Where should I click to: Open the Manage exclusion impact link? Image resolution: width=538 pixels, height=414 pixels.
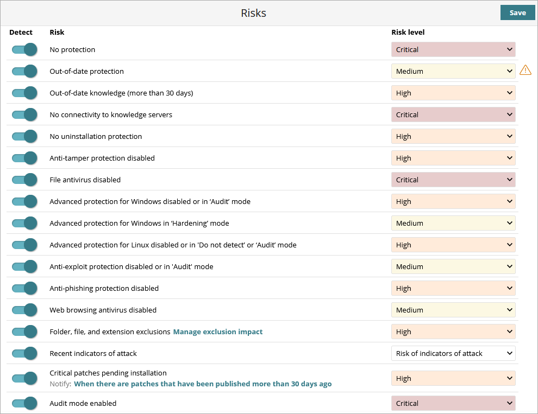(x=217, y=332)
